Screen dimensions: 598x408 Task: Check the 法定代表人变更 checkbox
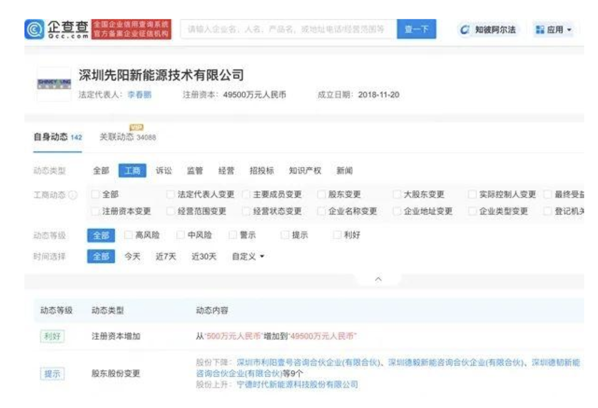(x=171, y=195)
